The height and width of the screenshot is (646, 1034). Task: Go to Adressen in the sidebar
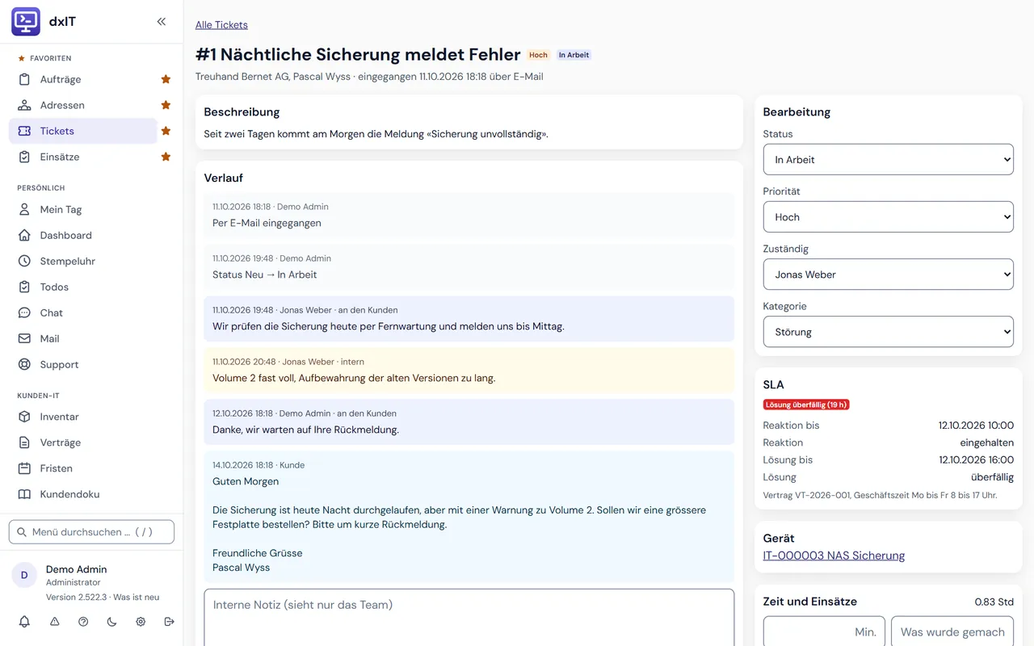83,105
